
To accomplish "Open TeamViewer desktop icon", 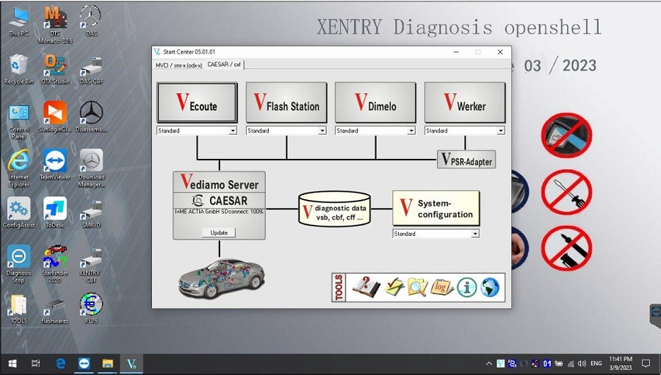I will coord(55,165).
